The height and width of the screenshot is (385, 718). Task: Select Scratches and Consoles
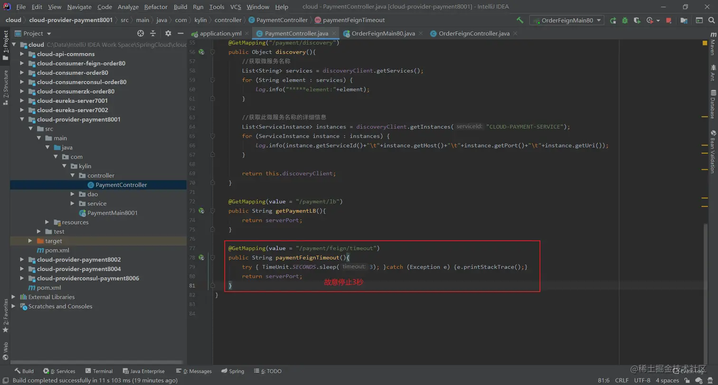(60, 306)
